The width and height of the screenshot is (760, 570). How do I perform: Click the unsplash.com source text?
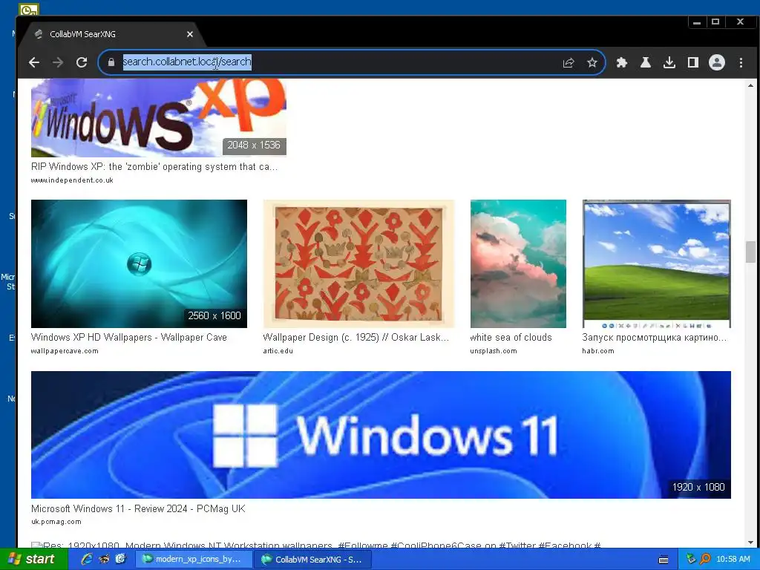[494, 351]
